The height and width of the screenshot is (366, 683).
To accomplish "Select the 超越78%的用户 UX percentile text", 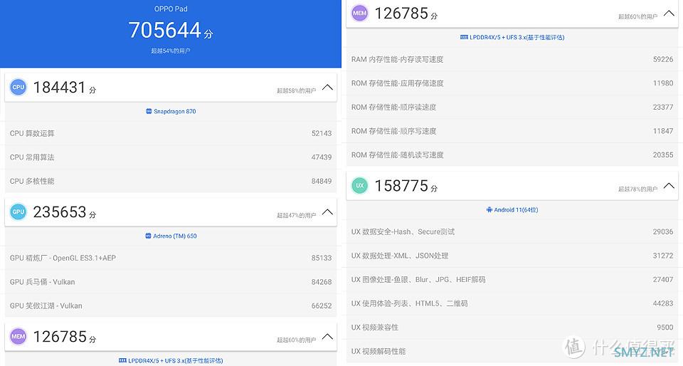I will pyautogui.click(x=637, y=189).
